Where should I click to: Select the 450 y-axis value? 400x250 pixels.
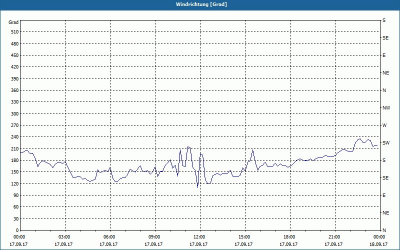click(15, 55)
